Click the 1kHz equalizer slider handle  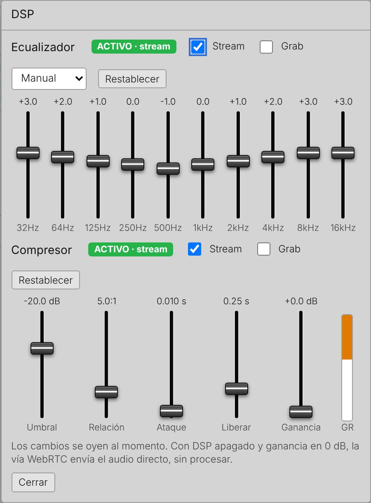tap(203, 165)
